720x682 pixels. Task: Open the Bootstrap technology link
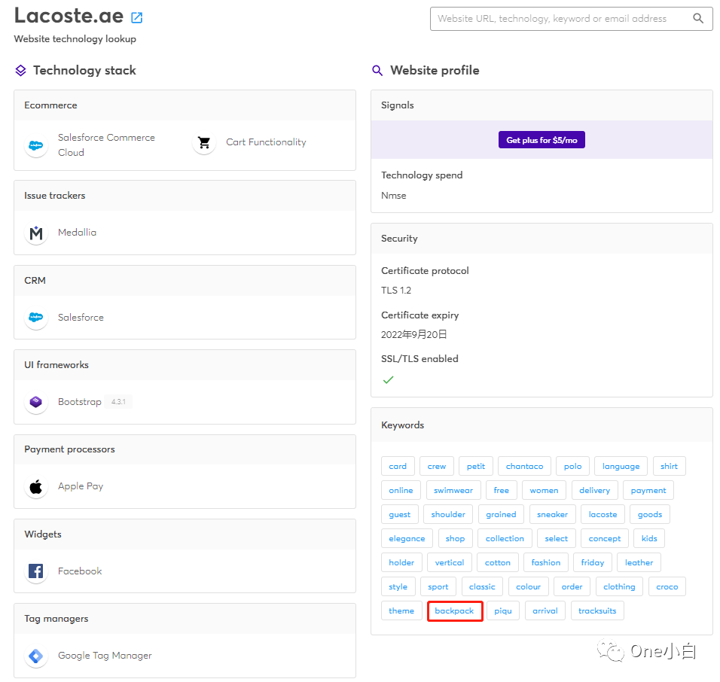79,401
